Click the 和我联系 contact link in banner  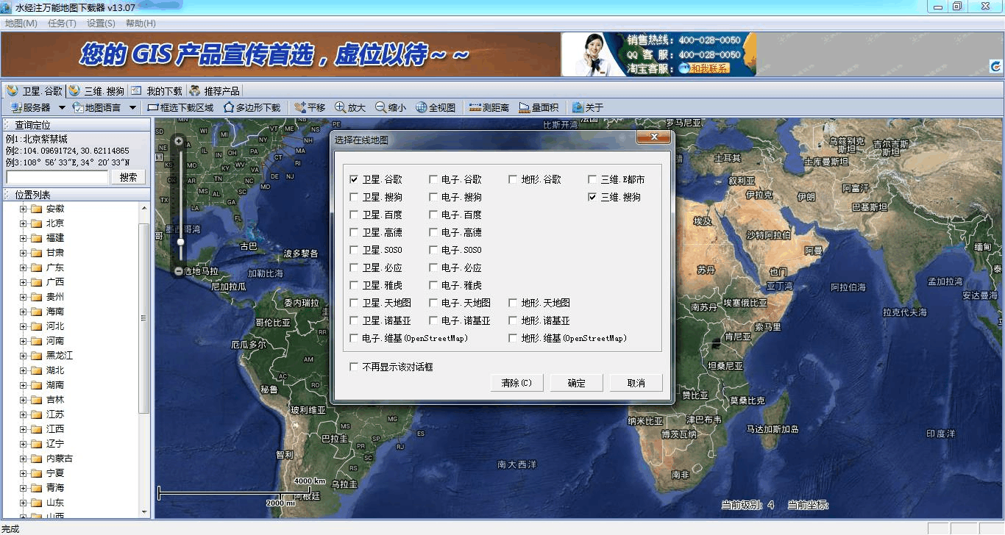point(704,68)
